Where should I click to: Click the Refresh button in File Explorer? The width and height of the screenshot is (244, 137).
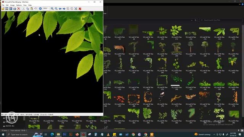pyautogui.click(x=196, y=20)
